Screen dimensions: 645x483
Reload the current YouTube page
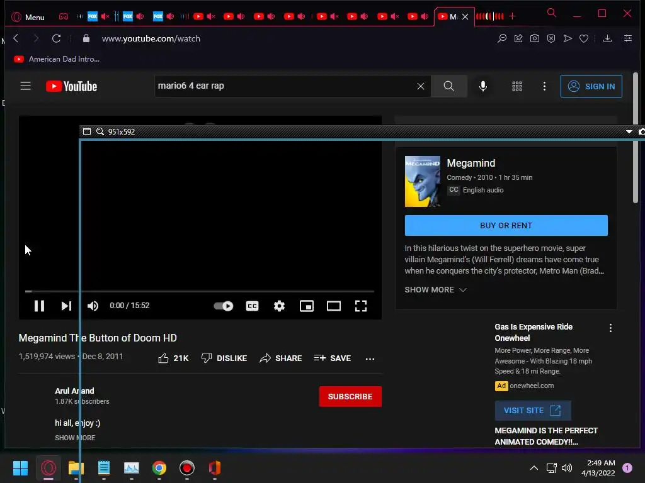click(x=56, y=38)
